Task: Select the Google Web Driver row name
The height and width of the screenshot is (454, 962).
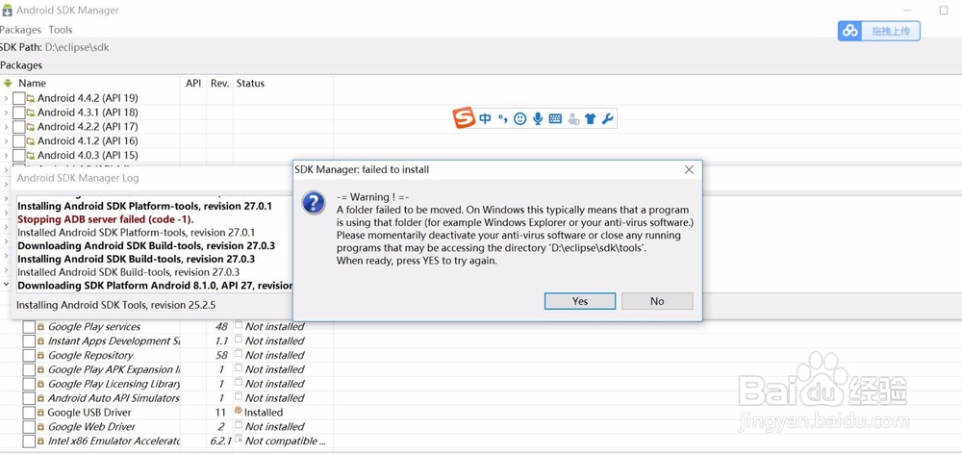Action: click(x=91, y=427)
